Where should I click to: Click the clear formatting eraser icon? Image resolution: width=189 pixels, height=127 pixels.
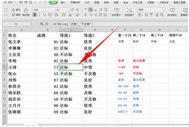[77, 15]
